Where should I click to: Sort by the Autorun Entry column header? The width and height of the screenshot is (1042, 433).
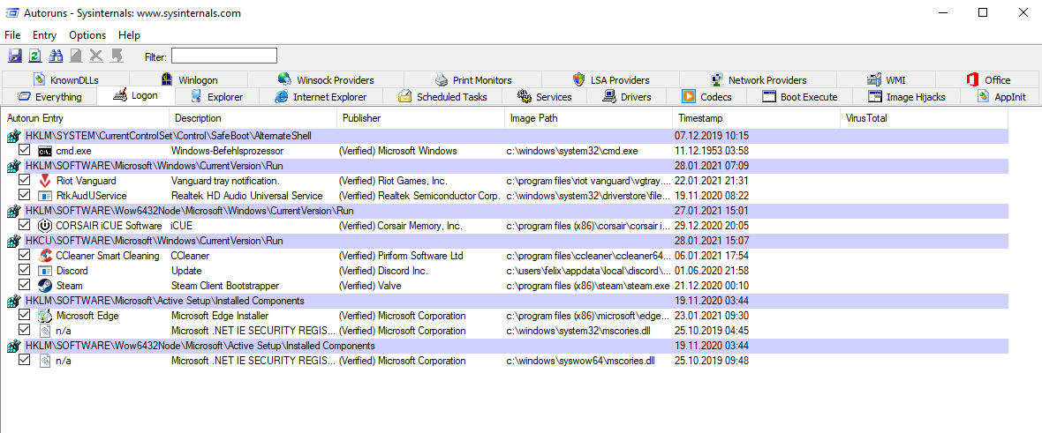tap(85, 118)
